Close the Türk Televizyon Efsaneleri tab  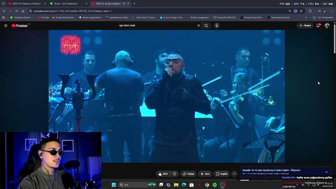pyautogui.click(x=45, y=4)
